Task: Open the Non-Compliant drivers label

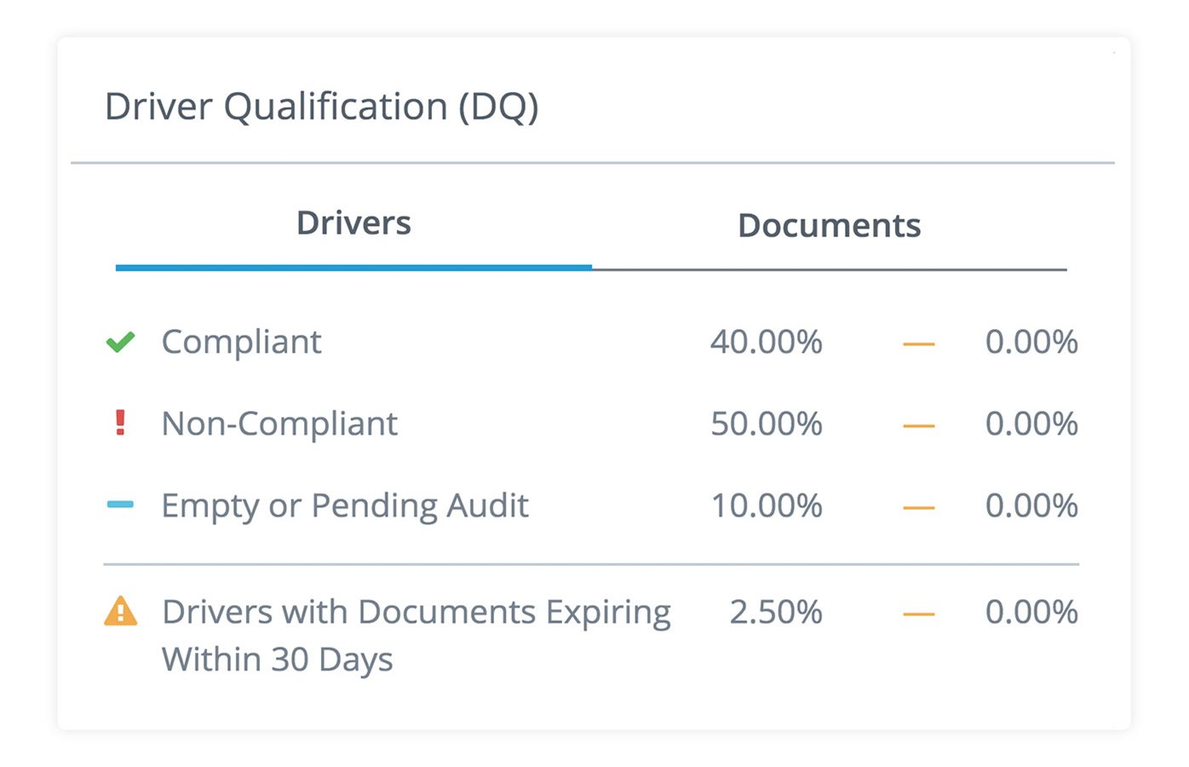Action: (279, 424)
